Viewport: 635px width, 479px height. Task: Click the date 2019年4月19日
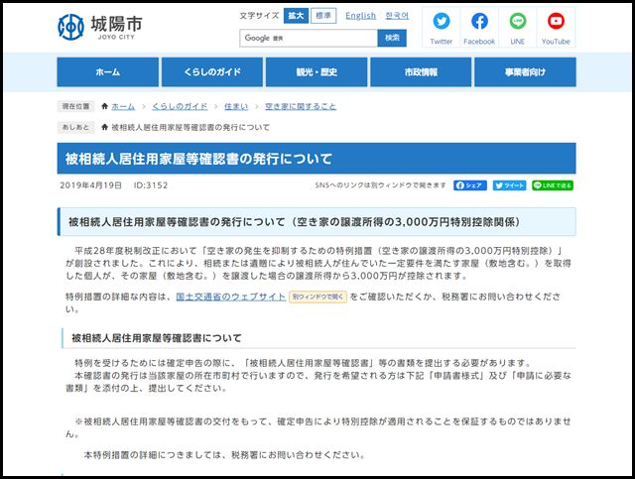point(90,185)
